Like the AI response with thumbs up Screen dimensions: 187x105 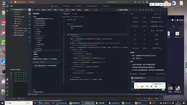pyautogui.click(x=158, y=74)
